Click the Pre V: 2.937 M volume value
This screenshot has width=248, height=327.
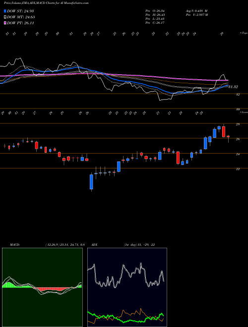(x=197, y=14)
